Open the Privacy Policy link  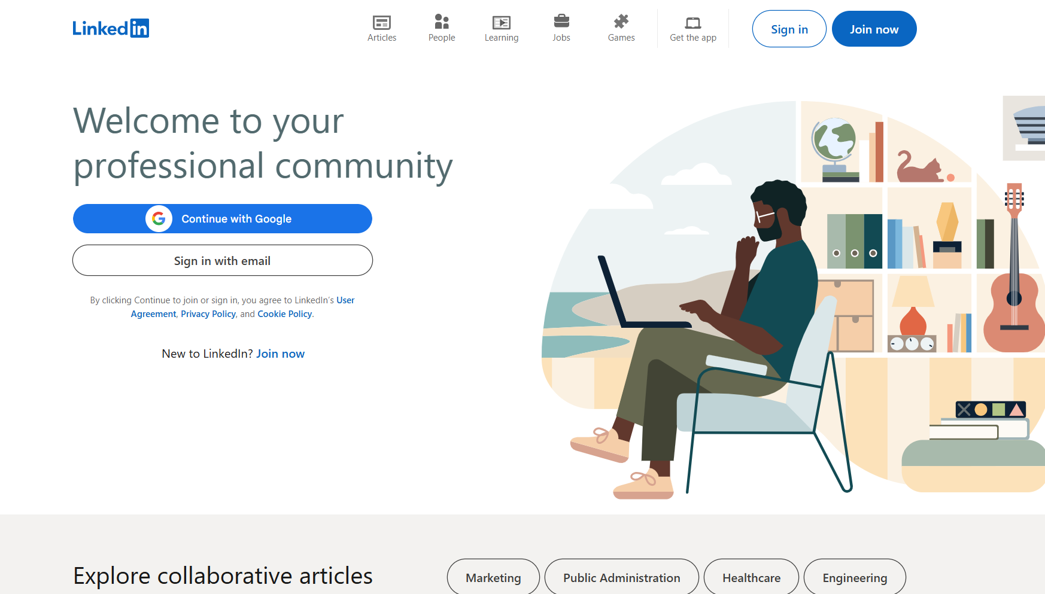(208, 314)
